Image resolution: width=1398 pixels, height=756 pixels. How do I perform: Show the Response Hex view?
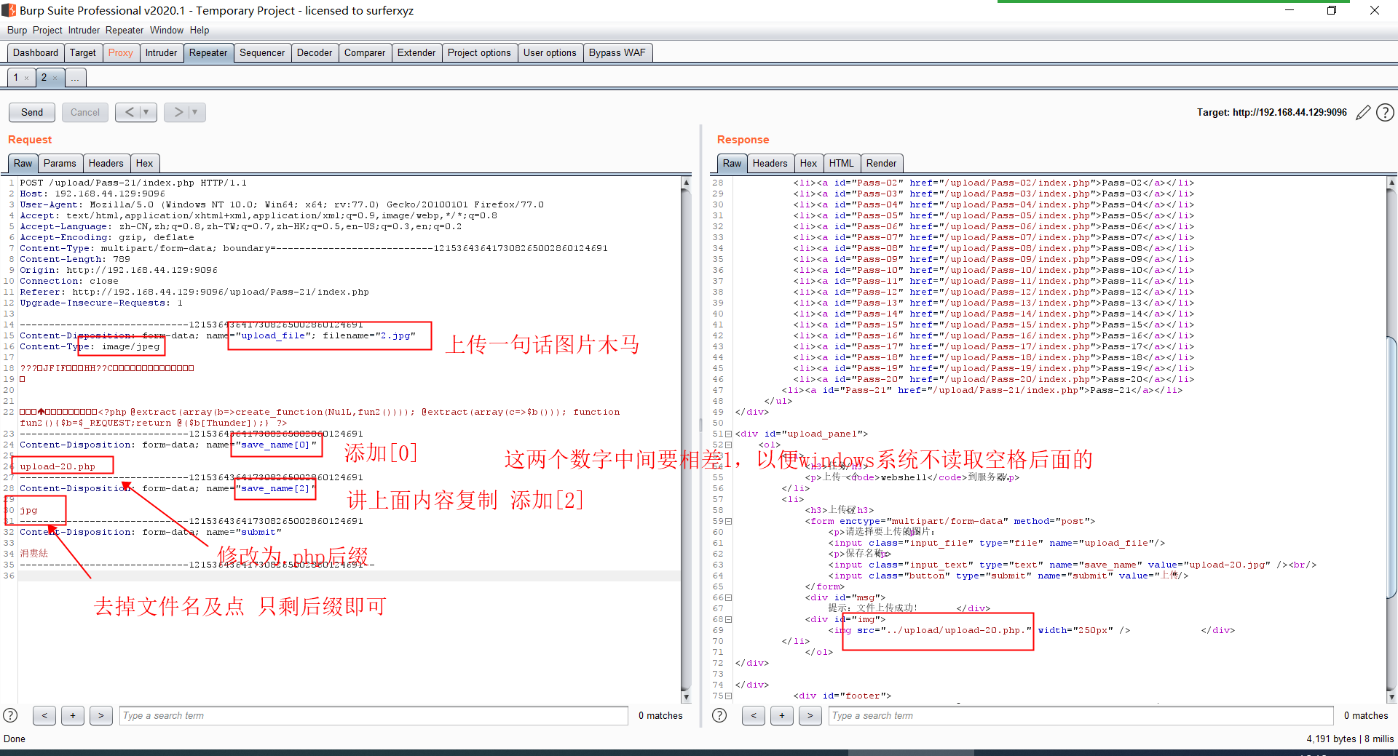tap(808, 163)
